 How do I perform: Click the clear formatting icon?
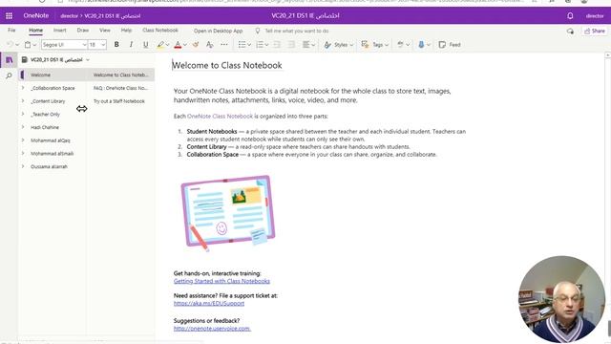[x=210, y=45]
